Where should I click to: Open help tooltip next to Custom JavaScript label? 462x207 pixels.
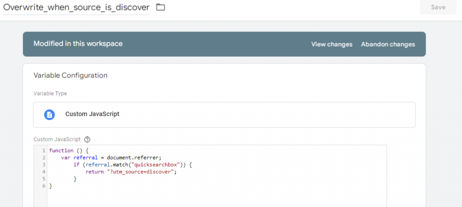[x=88, y=139]
